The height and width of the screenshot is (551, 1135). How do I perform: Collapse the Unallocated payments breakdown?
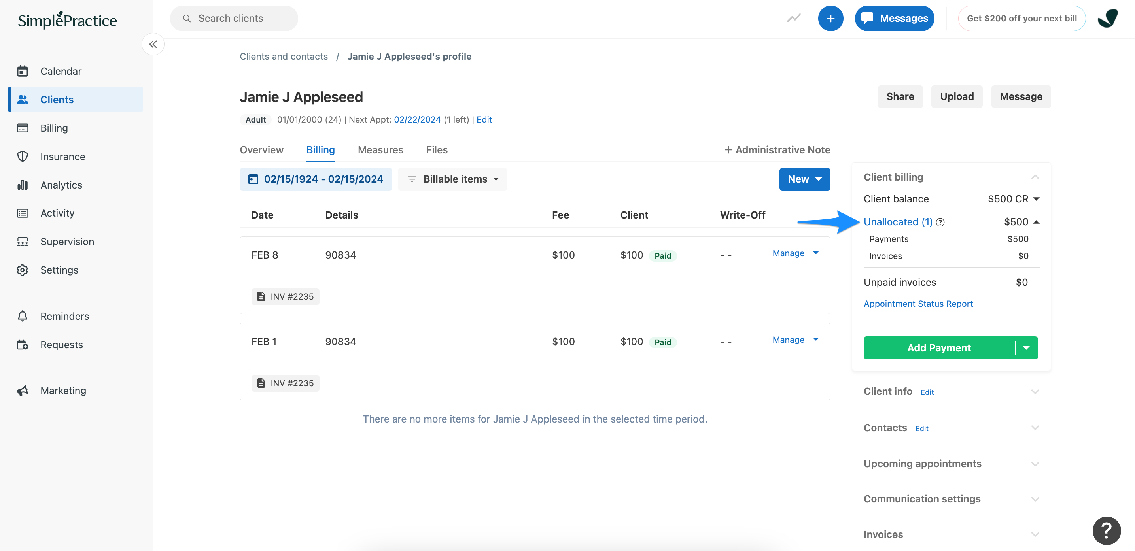coord(1035,222)
